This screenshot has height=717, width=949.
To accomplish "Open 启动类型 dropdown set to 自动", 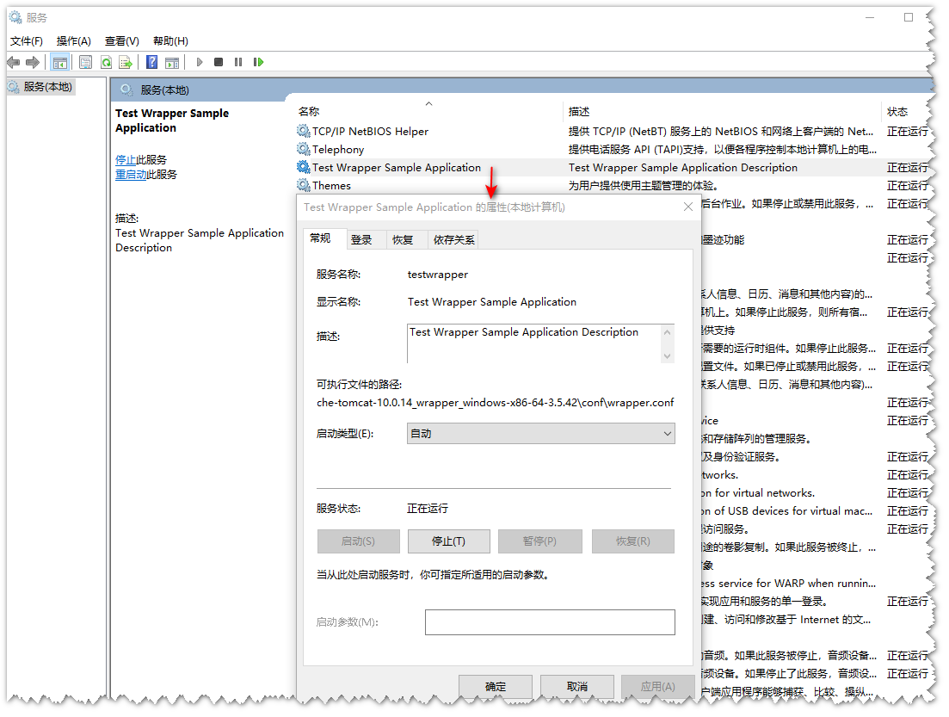I will point(540,434).
